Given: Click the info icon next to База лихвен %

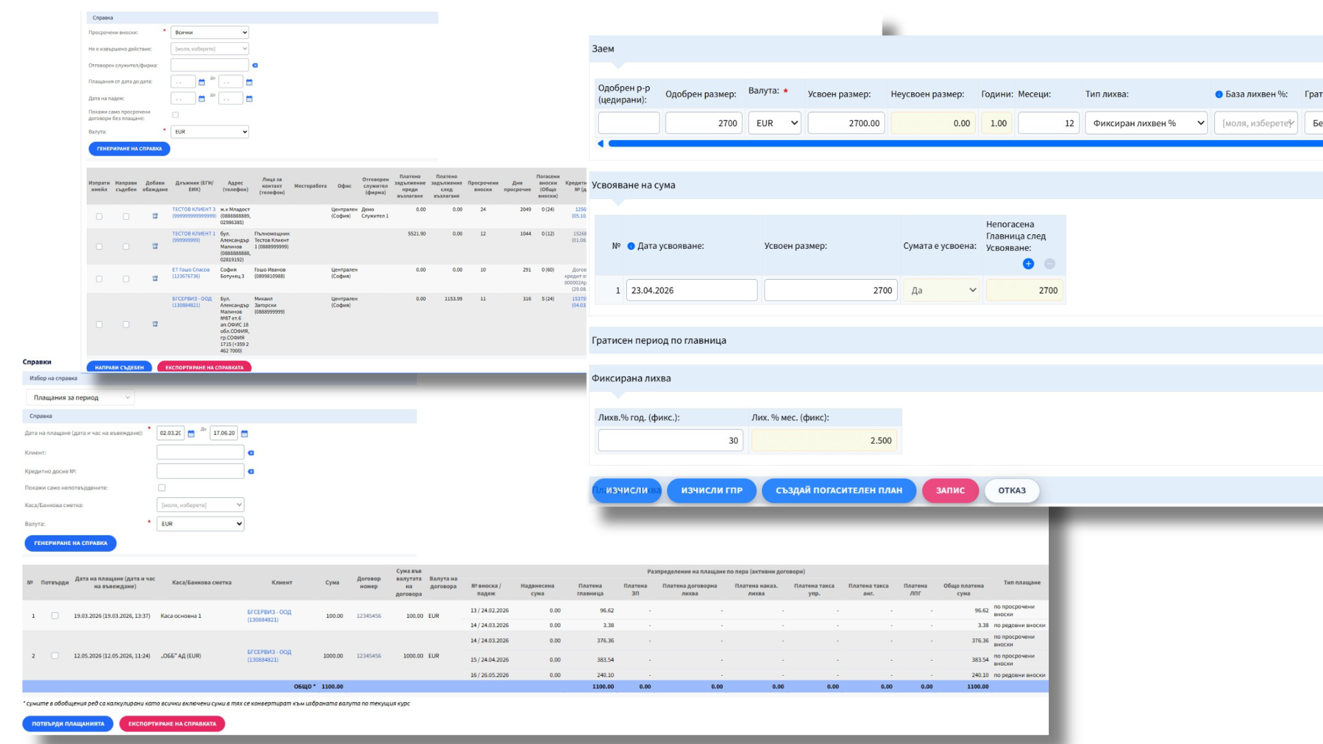Looking at the screenshot, I should [1218, 94].
